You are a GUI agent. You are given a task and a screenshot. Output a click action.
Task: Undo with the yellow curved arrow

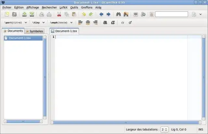[x=84, y=14]
